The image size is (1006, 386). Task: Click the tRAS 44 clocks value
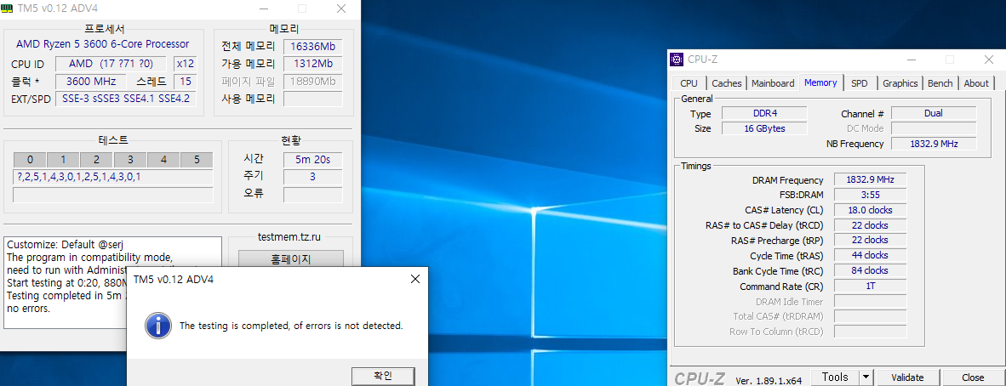click(870, 255)
